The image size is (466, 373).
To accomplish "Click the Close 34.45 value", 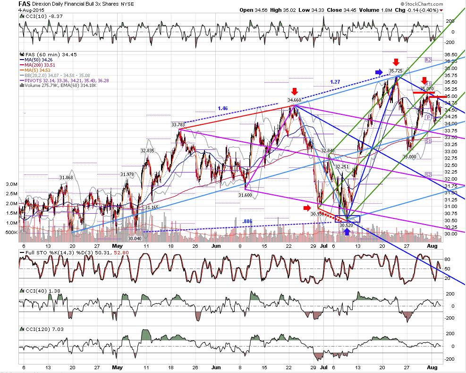I will point(341,10).
